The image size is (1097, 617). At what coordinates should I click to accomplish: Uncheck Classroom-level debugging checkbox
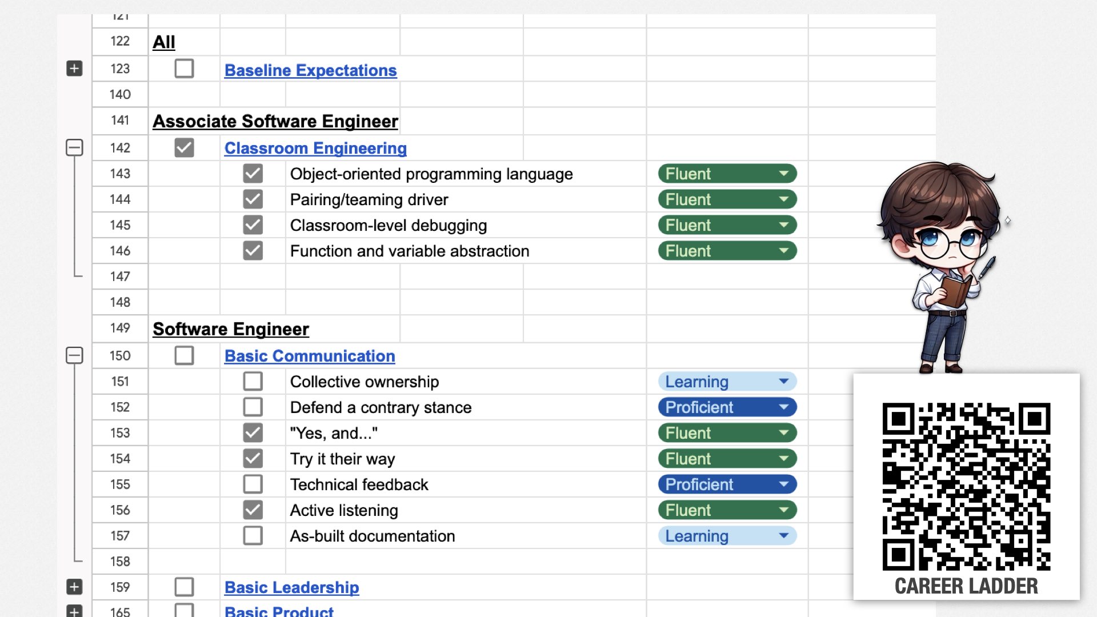click(253, 225)
